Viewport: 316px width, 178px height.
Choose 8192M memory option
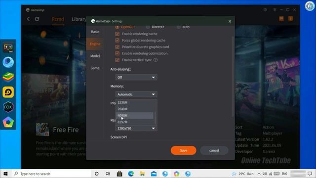pos(134,122)
